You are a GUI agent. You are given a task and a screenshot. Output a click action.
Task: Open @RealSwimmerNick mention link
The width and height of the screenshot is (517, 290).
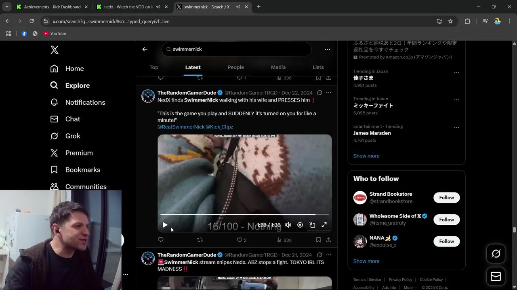pyautogui.click(x=181, y=127)
